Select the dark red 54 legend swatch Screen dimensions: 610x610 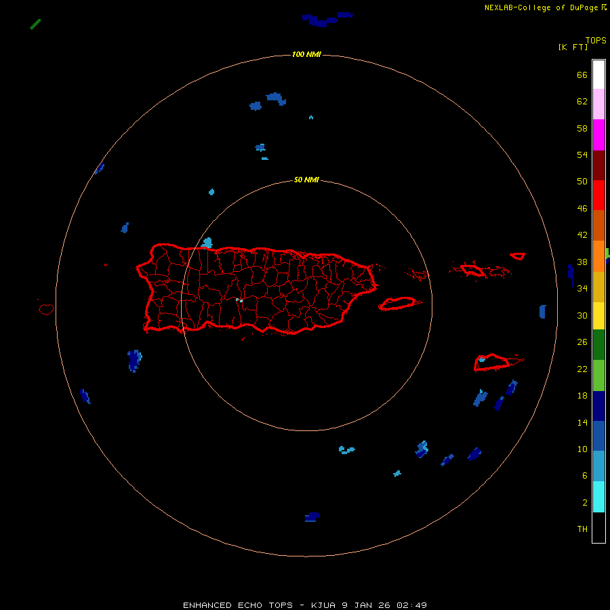pyautogui.click(x=598, y=165)
